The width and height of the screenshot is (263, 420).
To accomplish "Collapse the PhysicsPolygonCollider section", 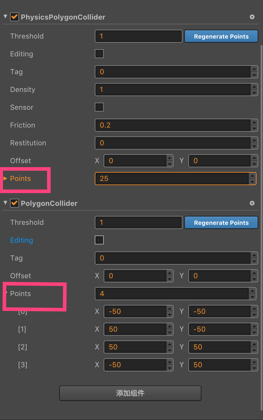I will pyautogui.click(x=5, y=17).
